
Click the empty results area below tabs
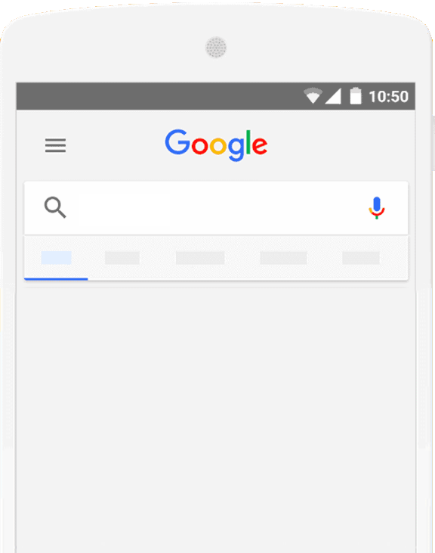point(216,420)
